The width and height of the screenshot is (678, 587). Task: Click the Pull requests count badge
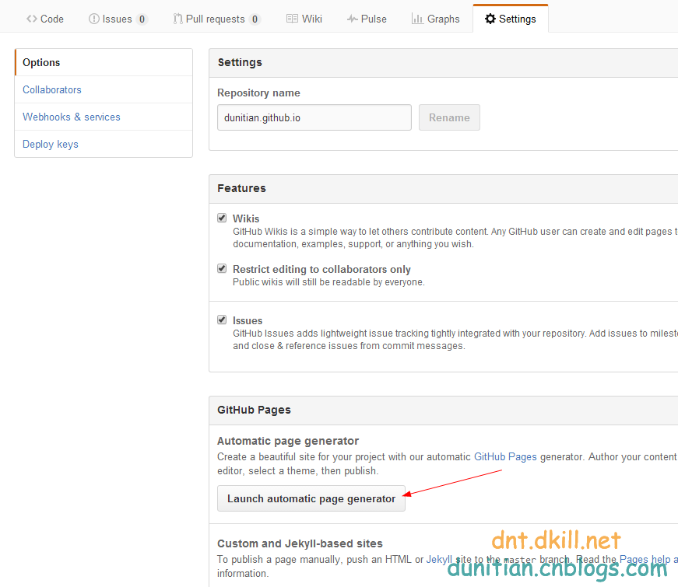pos(255,19)
